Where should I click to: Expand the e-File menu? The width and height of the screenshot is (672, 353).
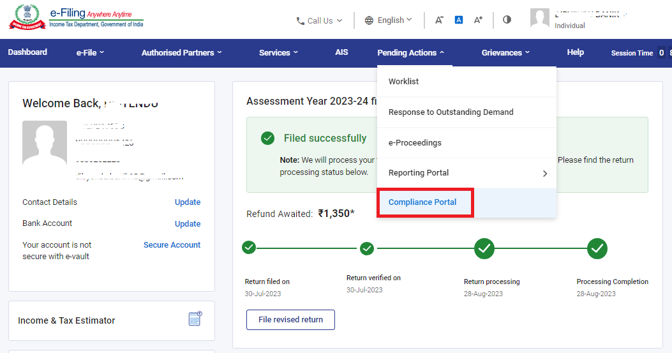pos(90,53)
